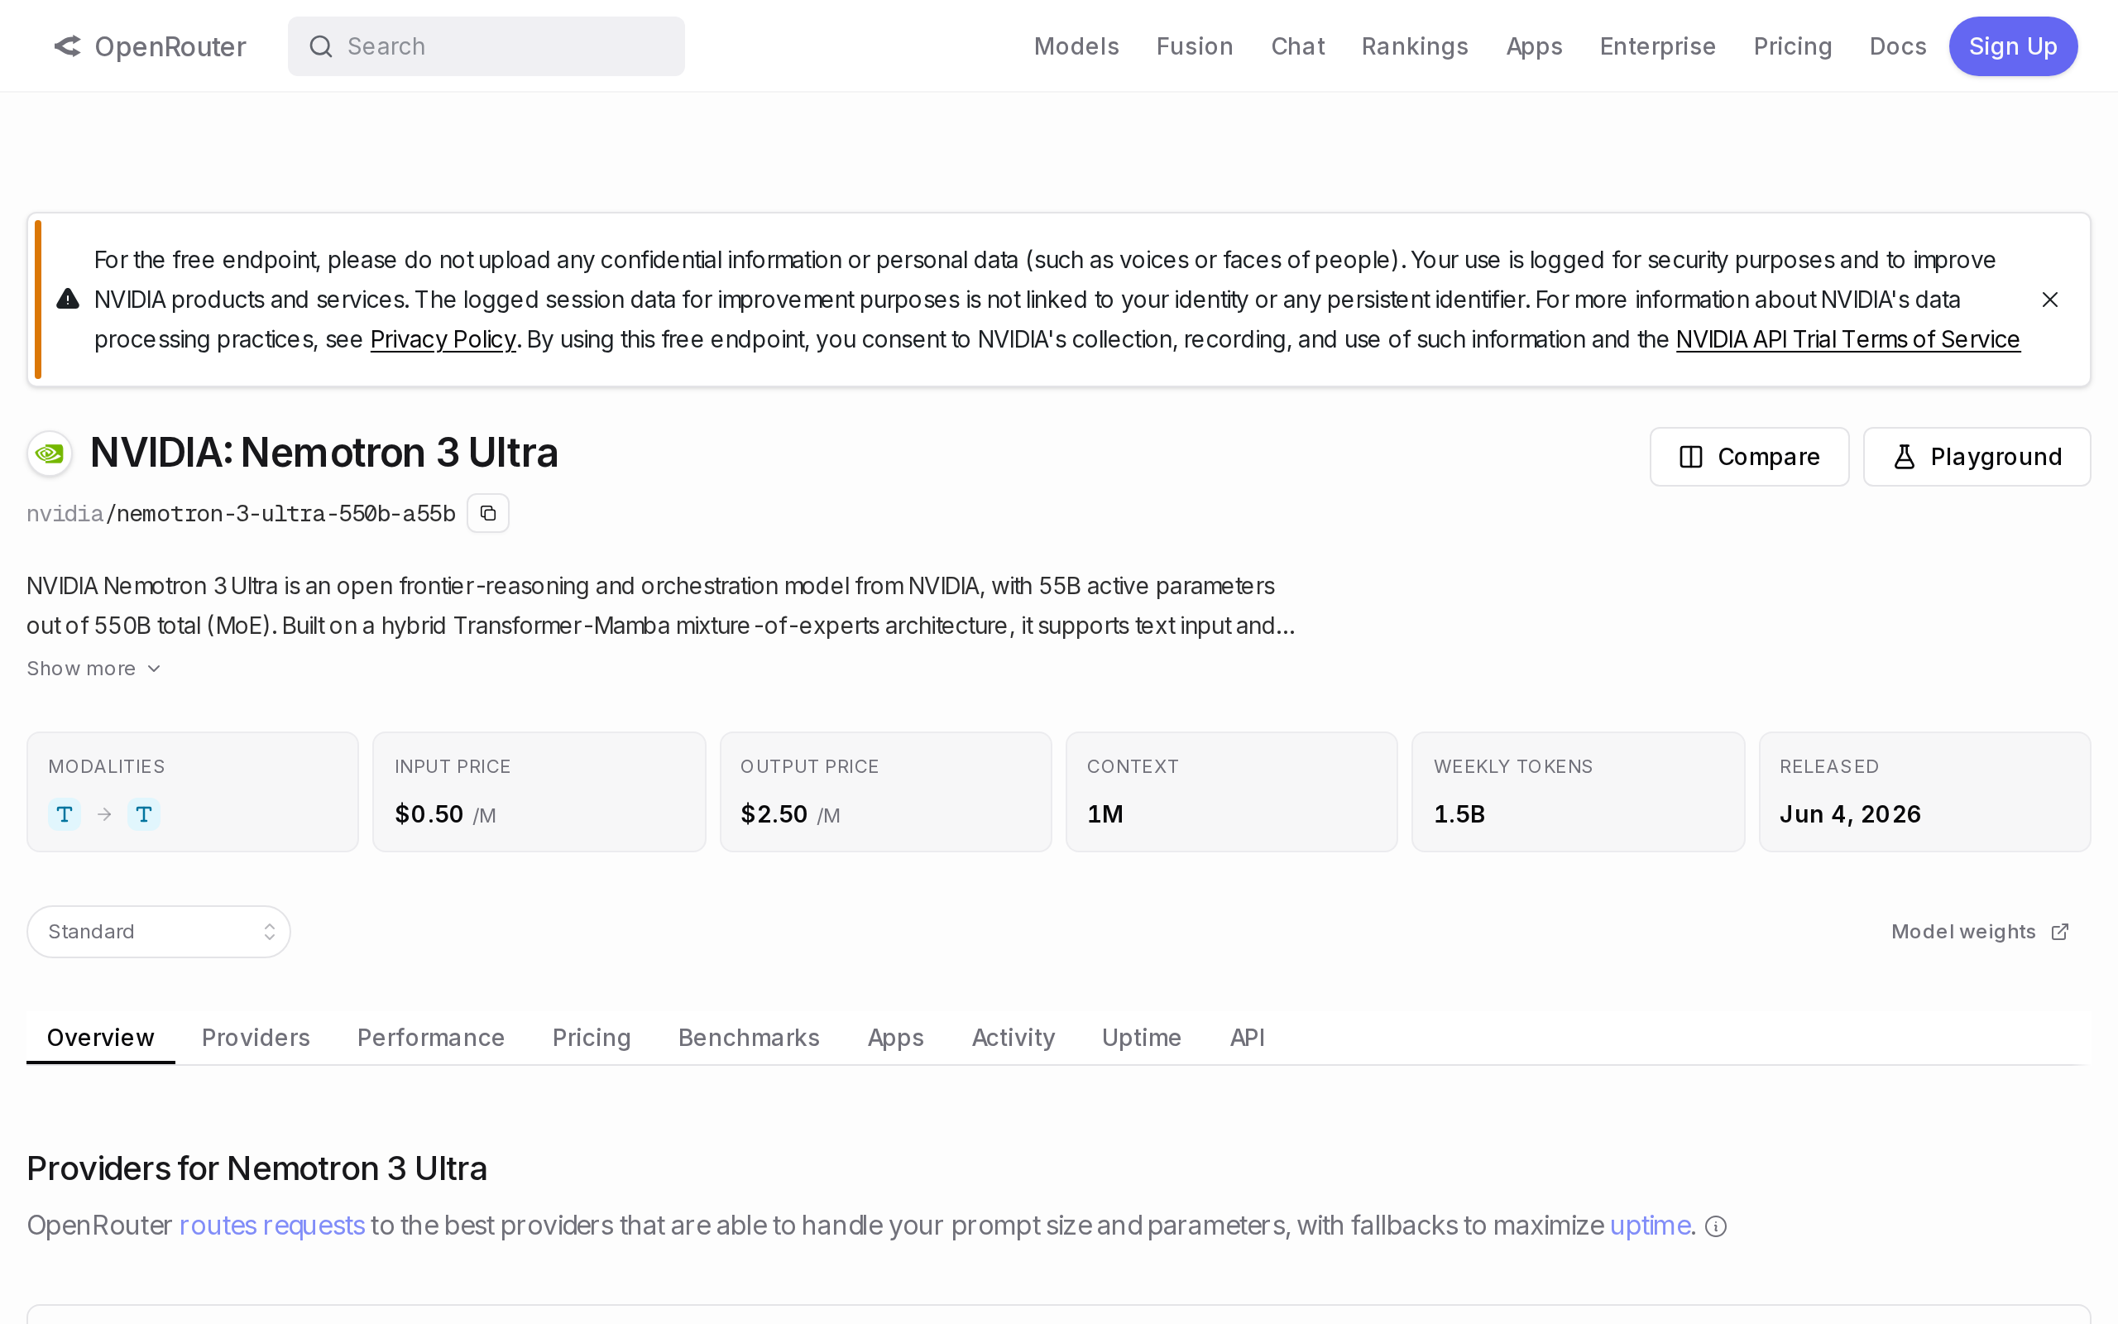Screen dimensions: 2118x1324
Task: Follow the routes requests link
Action: [272, 1226]
